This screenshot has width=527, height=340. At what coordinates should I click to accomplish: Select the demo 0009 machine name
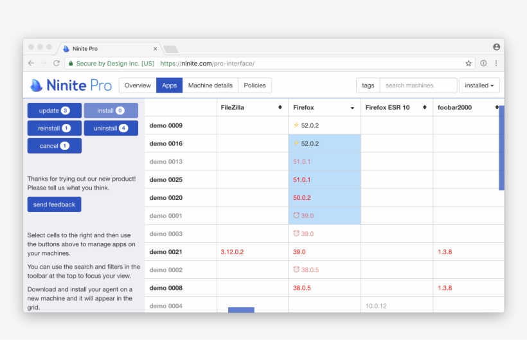[166, 125]
